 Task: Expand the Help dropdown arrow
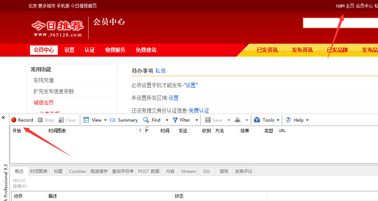[307, 120]
